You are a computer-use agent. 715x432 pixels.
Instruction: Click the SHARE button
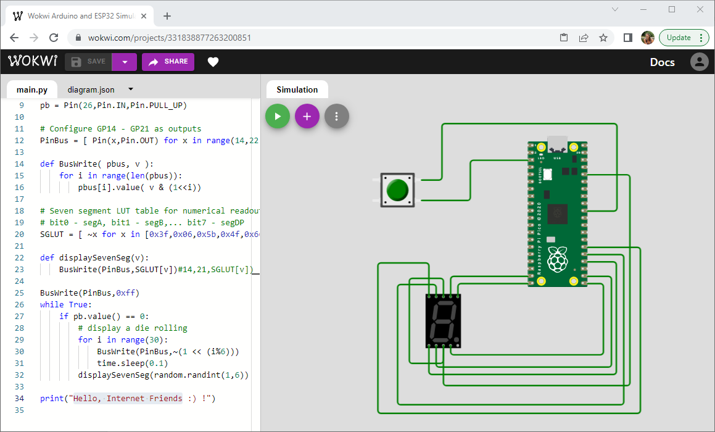click(168, 62)
